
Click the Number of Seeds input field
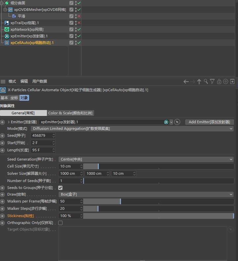click(x=69, y=181)
